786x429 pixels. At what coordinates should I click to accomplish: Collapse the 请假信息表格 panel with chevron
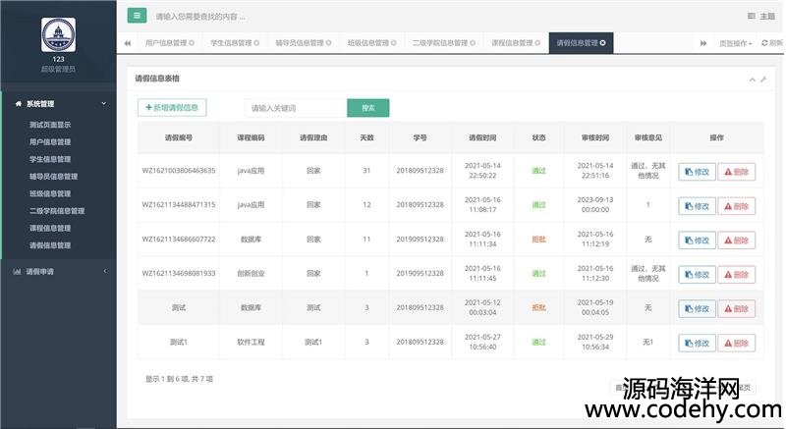point(752,79)
